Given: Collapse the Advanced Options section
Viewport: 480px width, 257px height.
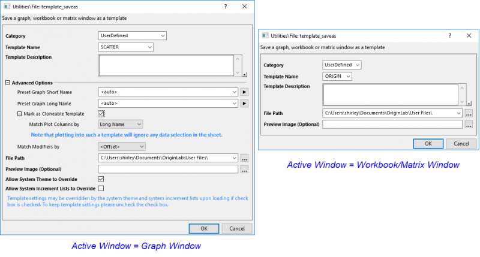Looking at the screenshot, I should (x=8, y=83).
